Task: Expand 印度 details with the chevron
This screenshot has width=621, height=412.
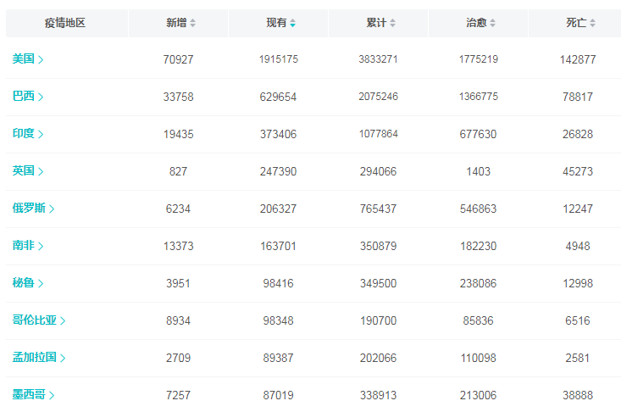Action: pos(41,134)
